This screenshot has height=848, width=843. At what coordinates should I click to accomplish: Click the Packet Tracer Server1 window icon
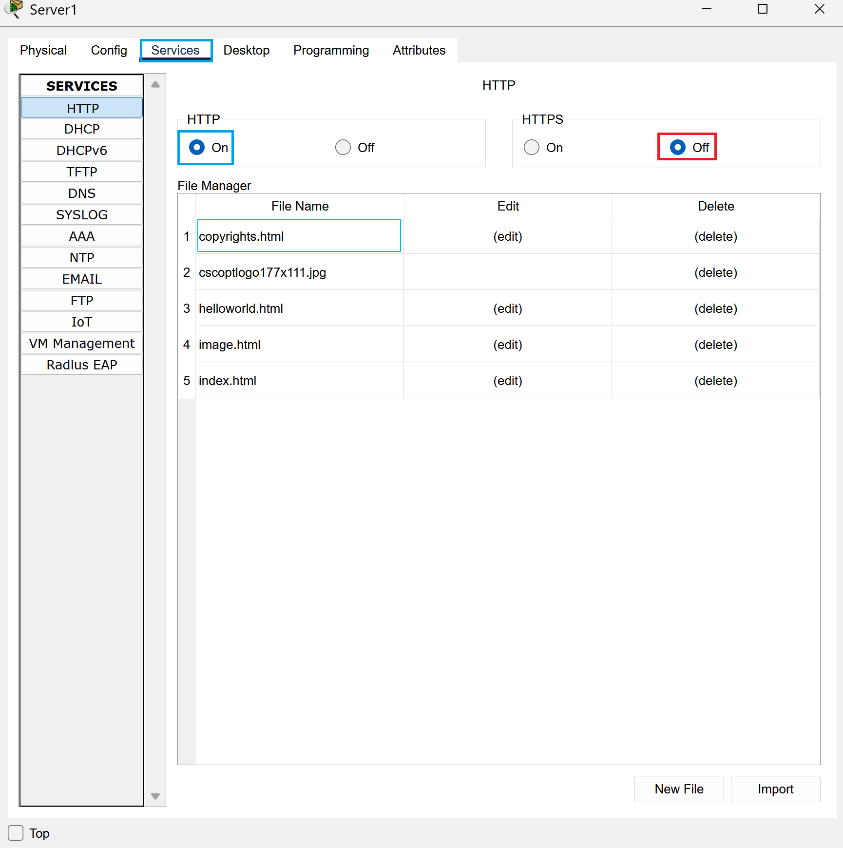pyautogui.click(x=14, y=9)
